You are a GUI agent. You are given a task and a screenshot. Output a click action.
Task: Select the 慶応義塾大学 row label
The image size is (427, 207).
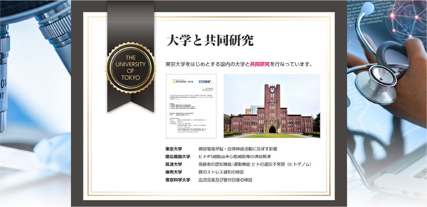(178, 157)
